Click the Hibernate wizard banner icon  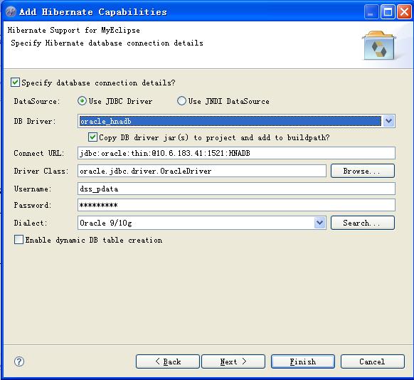pyautogui.click(x=378, y=46)
